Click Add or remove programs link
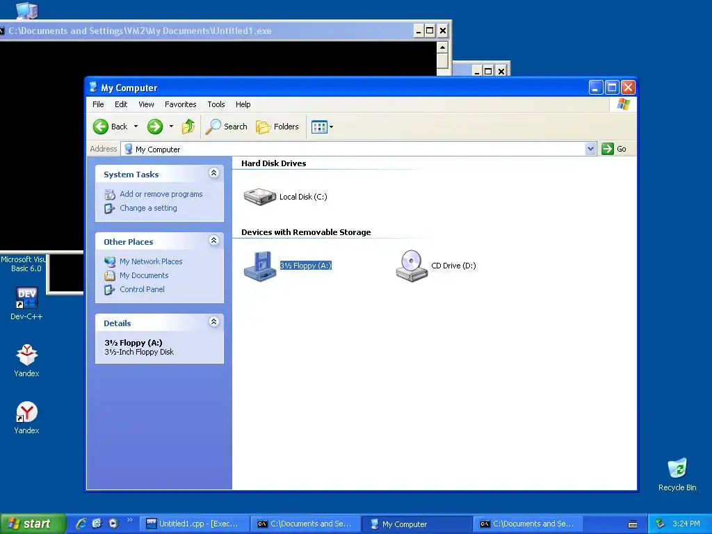Image resolution: width=712 pixels, height=534 pixels. [x=161, y=194]
